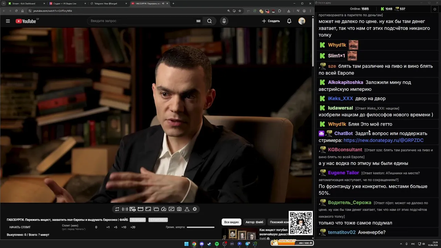
Task: Open the browser zoom indicator
Action: coord(228,11)
